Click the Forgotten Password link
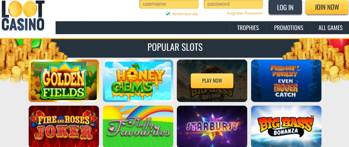 coord(245,13)
